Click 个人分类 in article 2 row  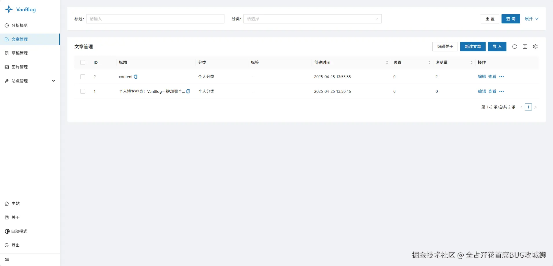click(206, 77)
